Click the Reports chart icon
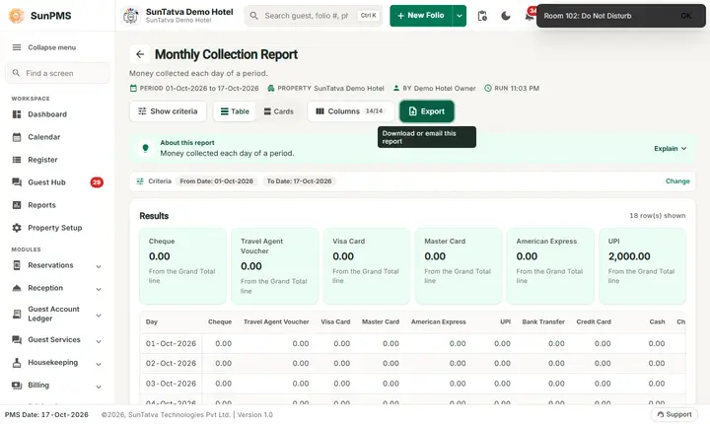 point(17,205)
